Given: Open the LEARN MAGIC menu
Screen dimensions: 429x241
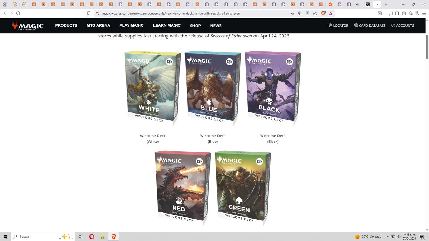Looking at the screenshot, I should (167, 25).
